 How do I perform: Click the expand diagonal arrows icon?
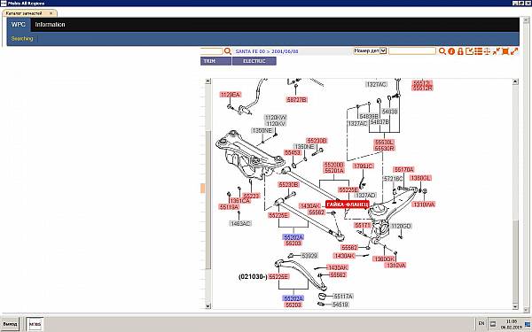(514, 51)
